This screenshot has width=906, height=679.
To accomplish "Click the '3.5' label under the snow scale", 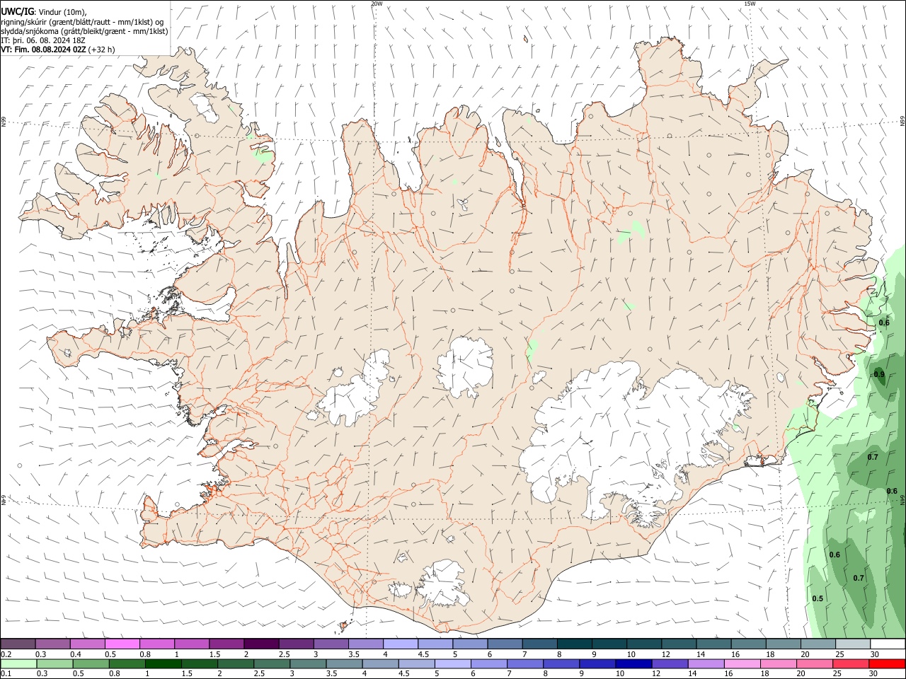I will pos(354,654).
